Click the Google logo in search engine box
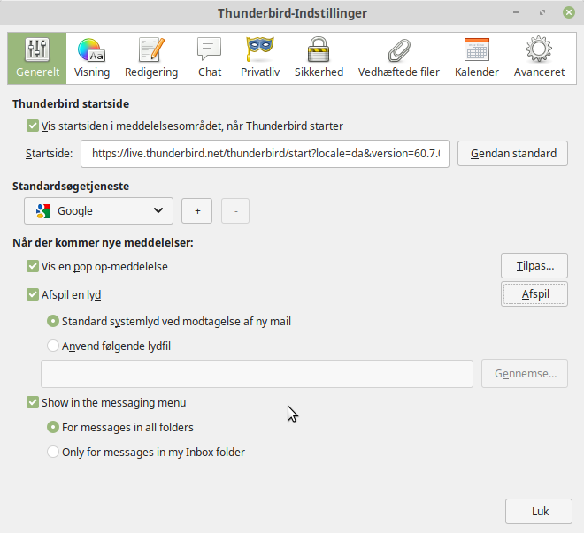 (x=43, y=211)
